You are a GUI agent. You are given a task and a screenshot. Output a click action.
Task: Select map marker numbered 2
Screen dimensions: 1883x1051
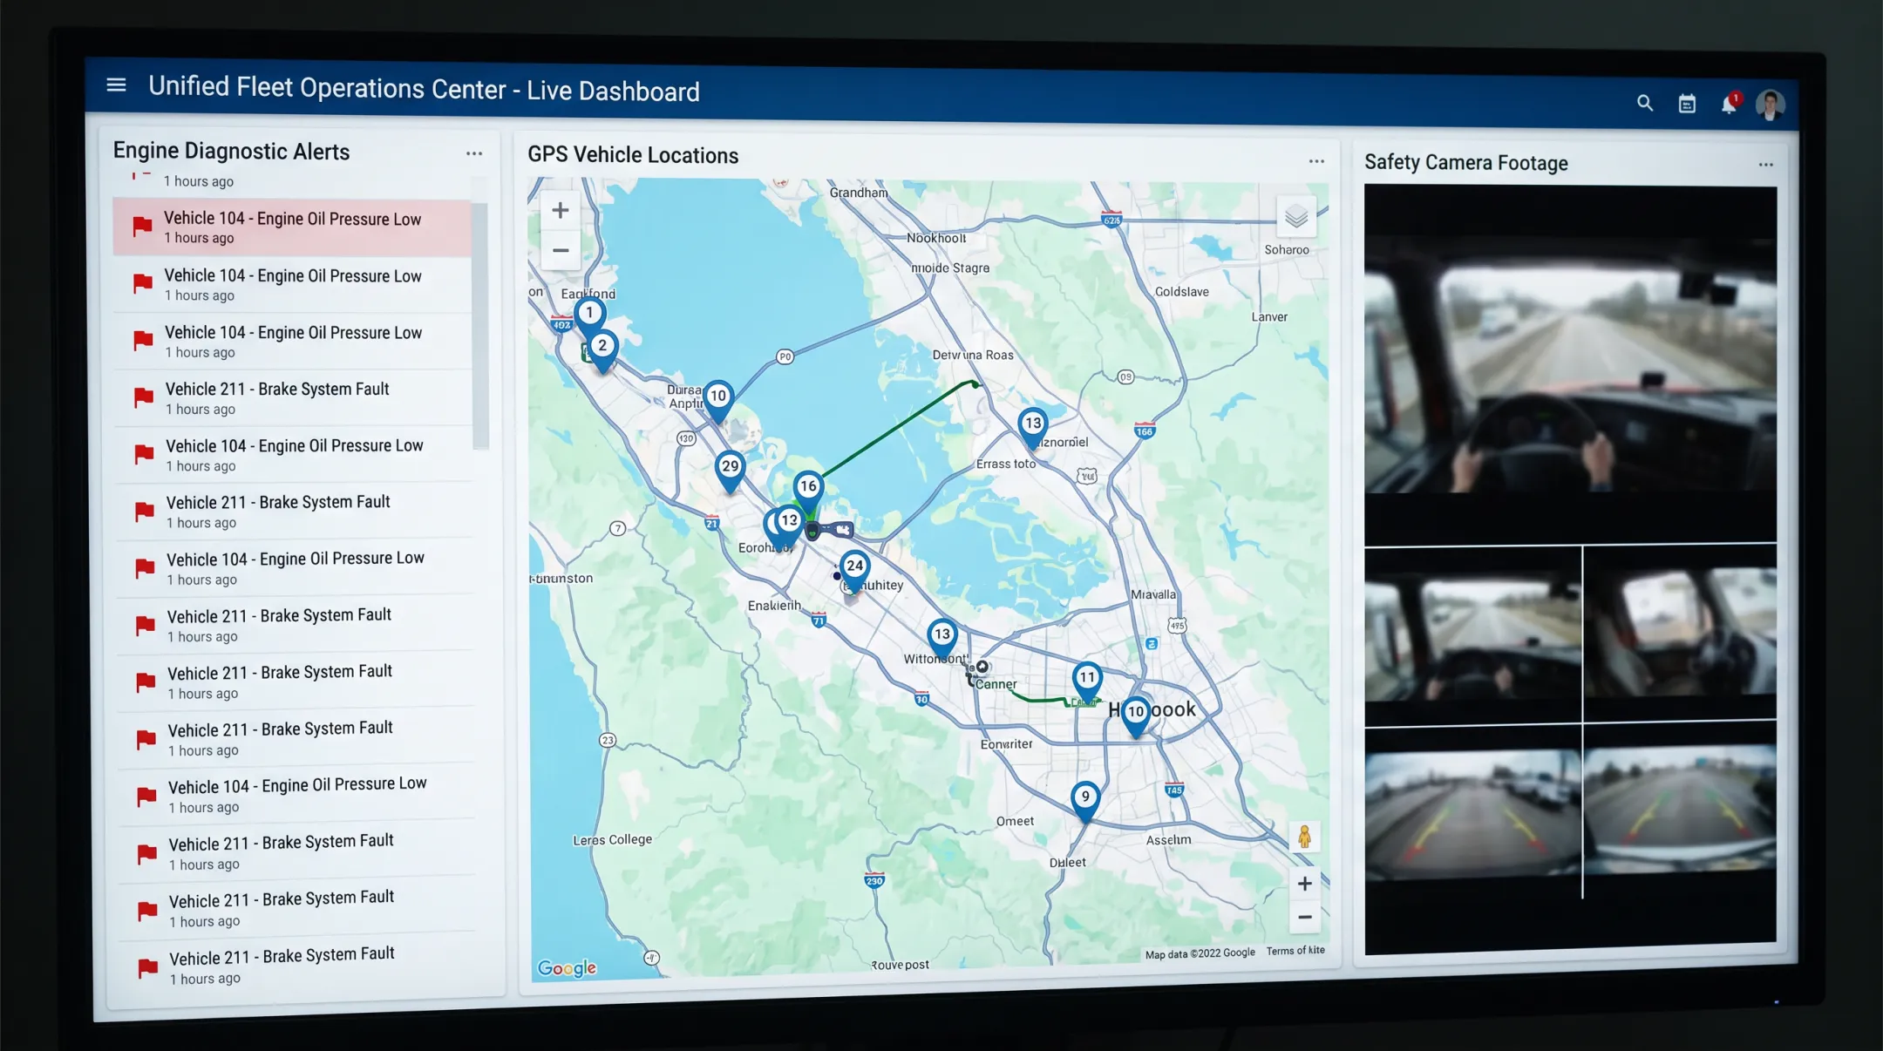602,349
